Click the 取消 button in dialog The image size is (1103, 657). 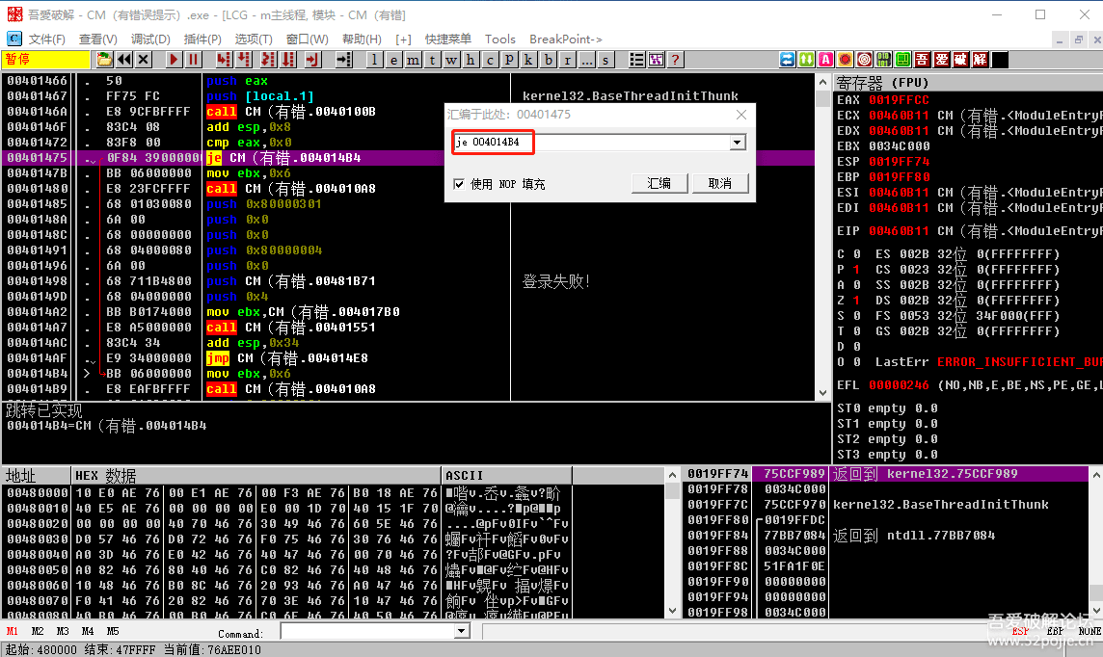tap(719, 183)
